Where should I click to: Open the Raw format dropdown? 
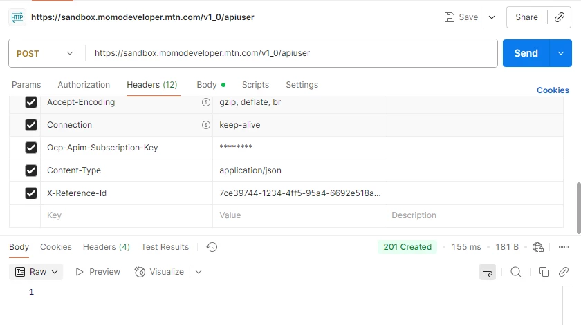click(x=36, y=272)
